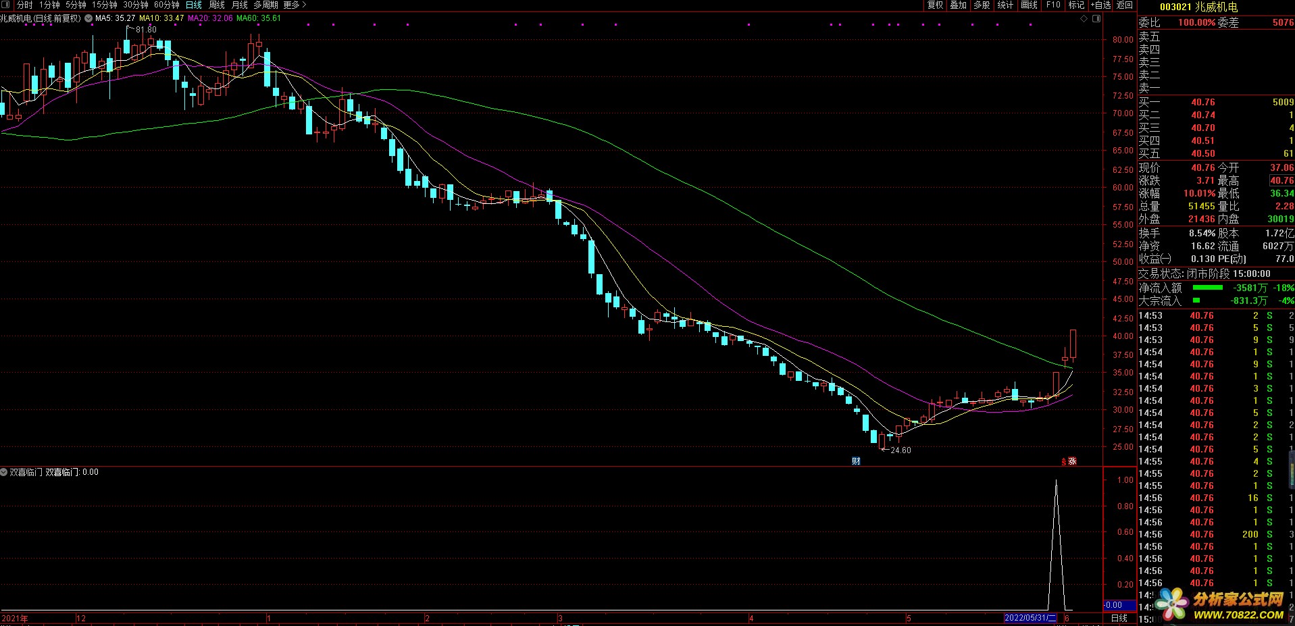Screen dimensions: 1295x626
Task: Click the 买一 bid price 40.76
Action: [x=1202, y=102]
